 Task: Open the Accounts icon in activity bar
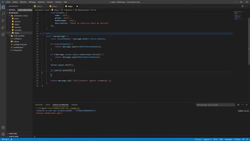click(3, 127)
